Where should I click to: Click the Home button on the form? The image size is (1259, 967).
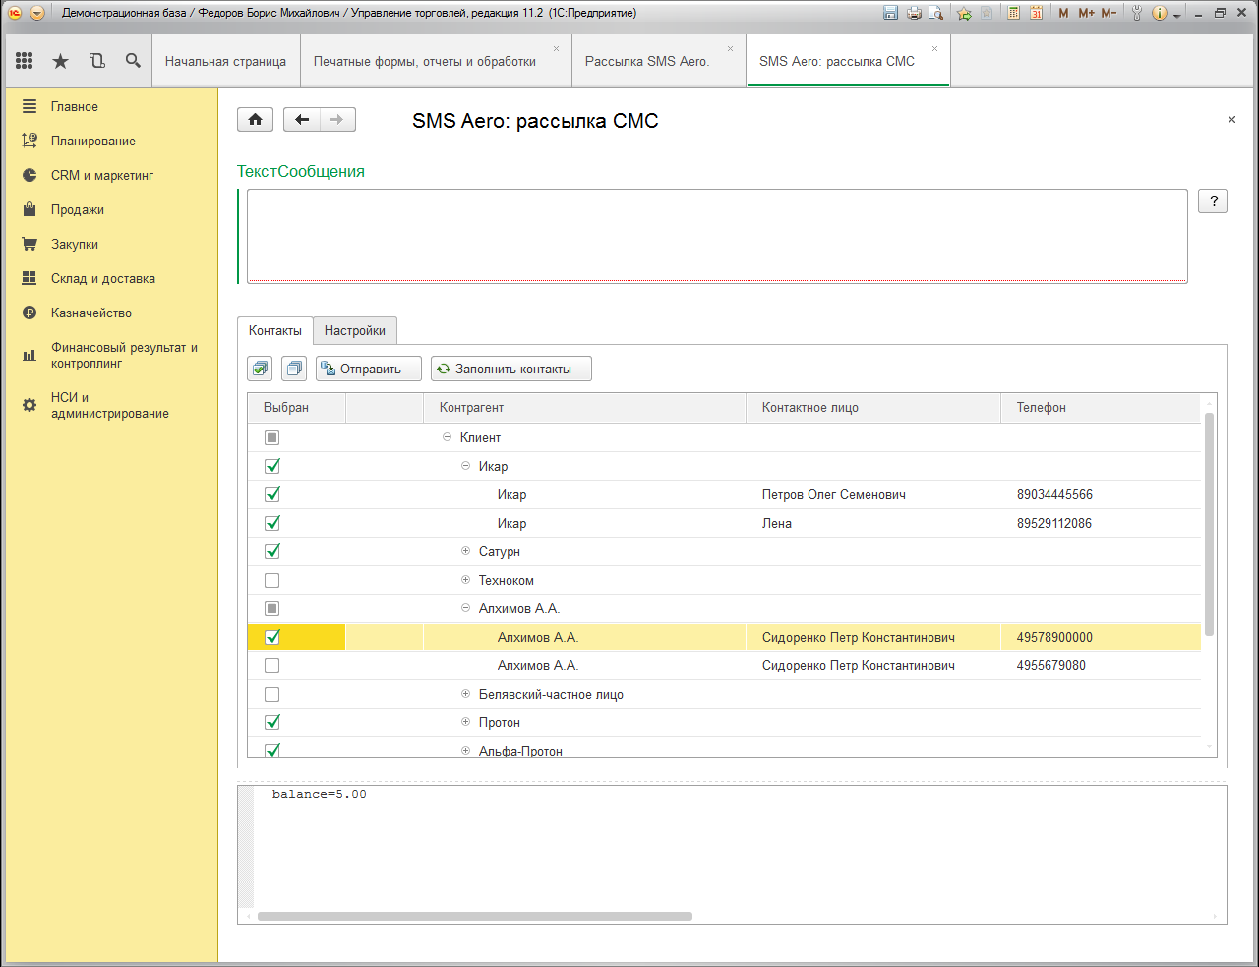(x=255, y=120)
